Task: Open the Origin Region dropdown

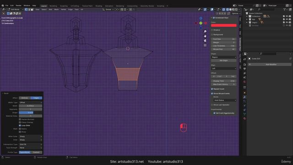Action: pos(224,57)
